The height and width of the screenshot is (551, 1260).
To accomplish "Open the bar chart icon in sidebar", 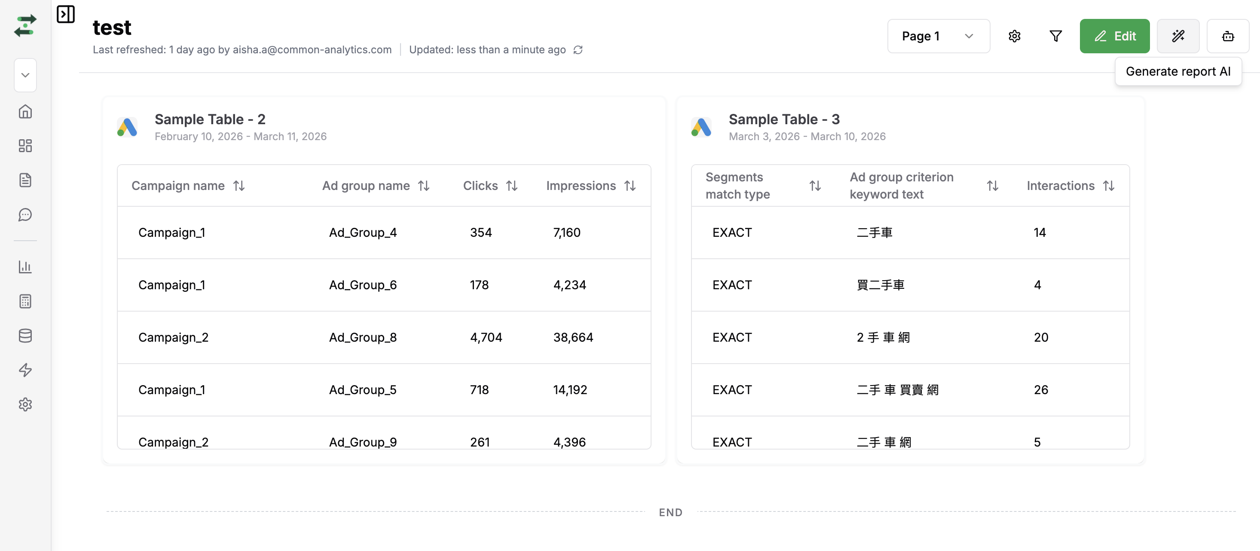I will [25, 267].
